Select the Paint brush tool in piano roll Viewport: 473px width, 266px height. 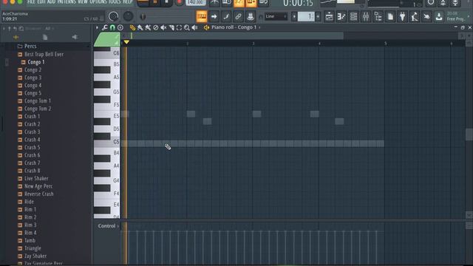(140, 28)
